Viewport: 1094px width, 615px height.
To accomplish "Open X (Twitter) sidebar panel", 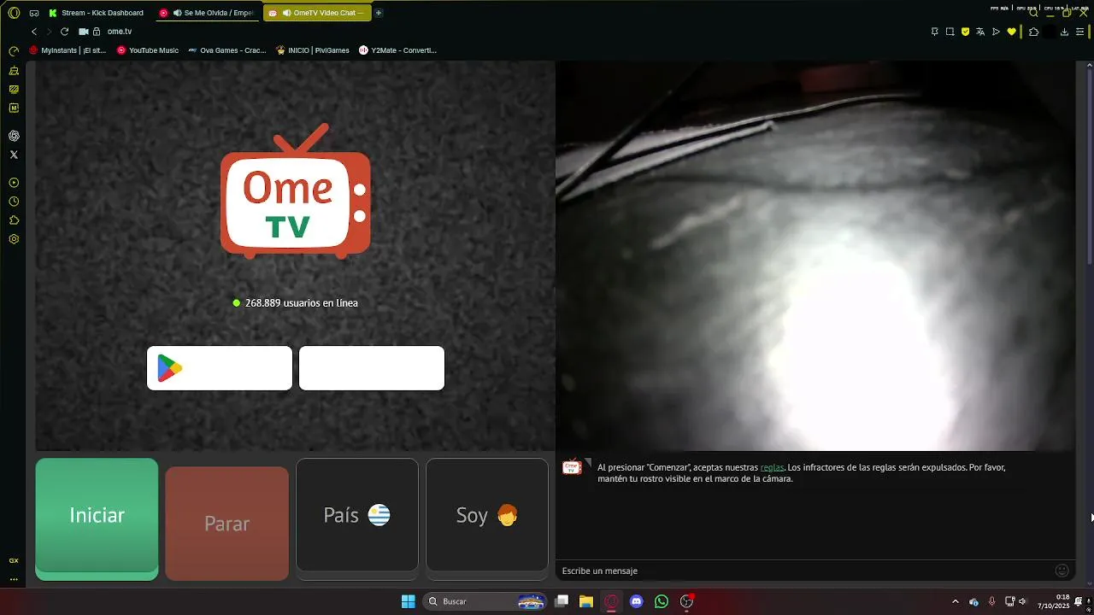I will (x=14, y=155).
